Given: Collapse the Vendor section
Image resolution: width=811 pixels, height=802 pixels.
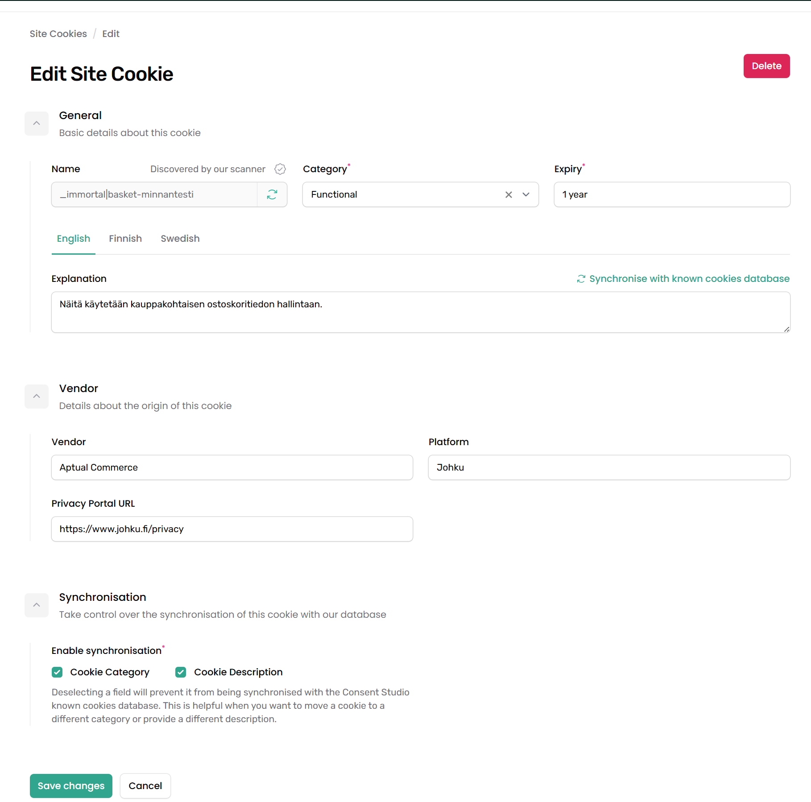Looking at the screenshot, I should coord(37,397).
